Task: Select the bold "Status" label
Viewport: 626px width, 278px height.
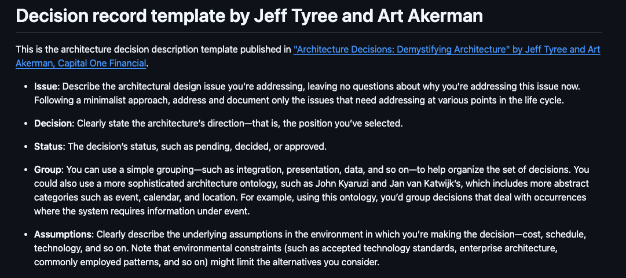Action: point(49,147)
